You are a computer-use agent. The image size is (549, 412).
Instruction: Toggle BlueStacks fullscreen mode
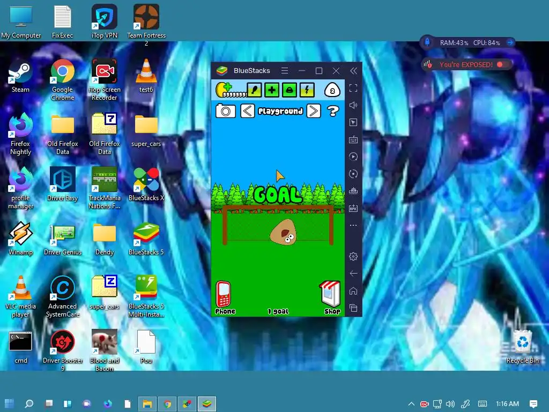(353, 88)
